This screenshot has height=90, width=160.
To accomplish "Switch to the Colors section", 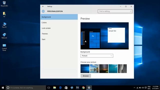I will [59, 22].
